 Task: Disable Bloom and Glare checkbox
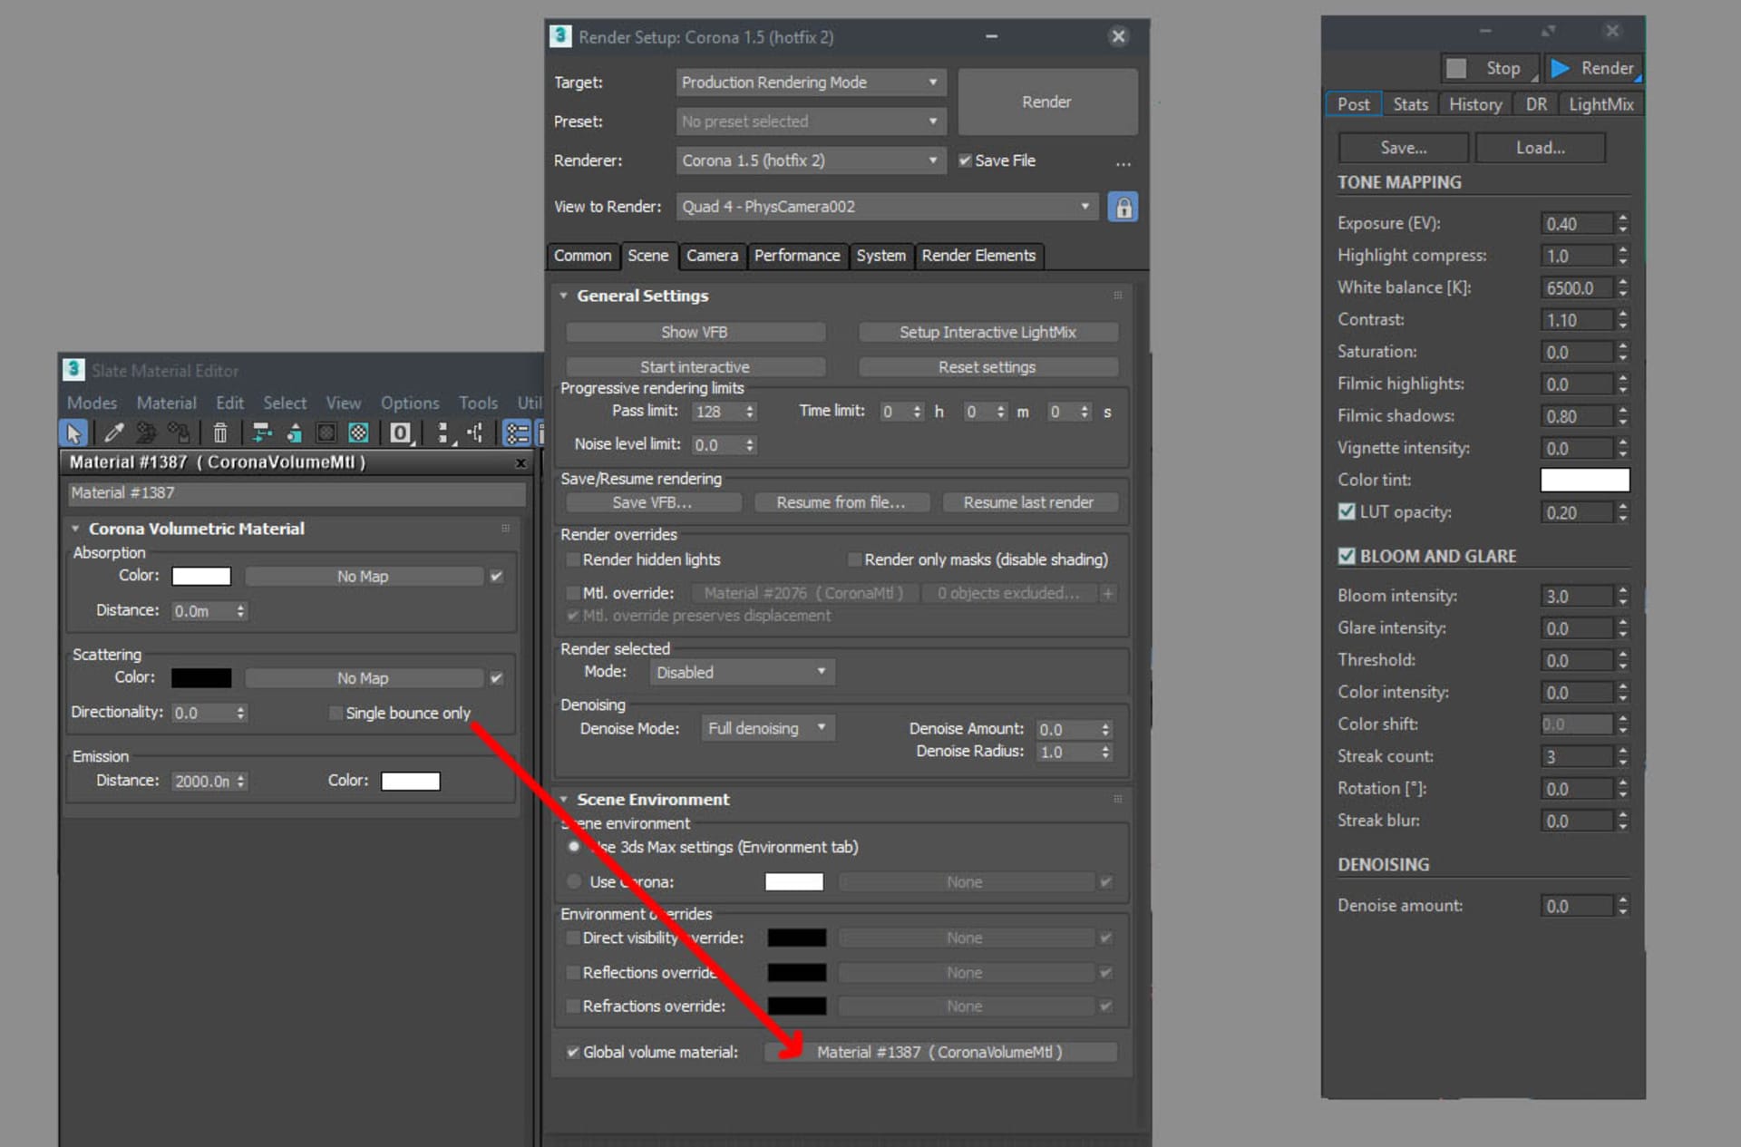[1347, 556]
